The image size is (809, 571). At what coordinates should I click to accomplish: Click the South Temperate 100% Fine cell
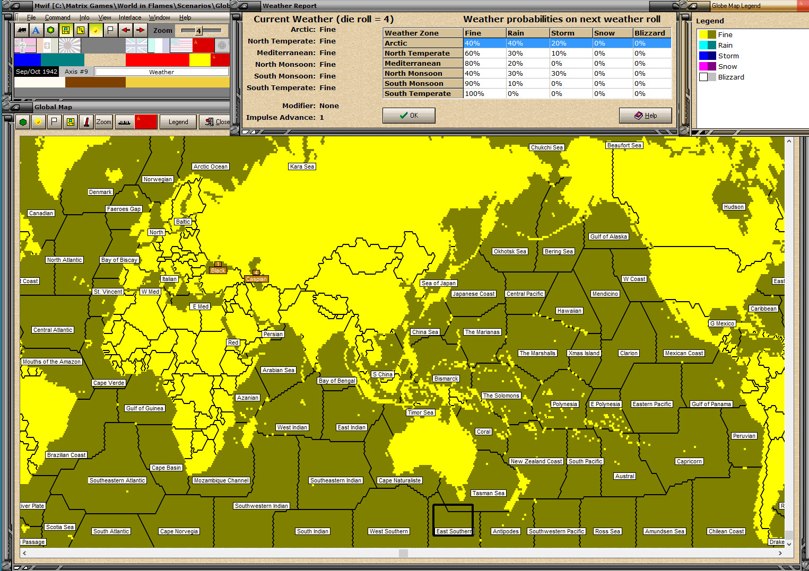(485, 93)
